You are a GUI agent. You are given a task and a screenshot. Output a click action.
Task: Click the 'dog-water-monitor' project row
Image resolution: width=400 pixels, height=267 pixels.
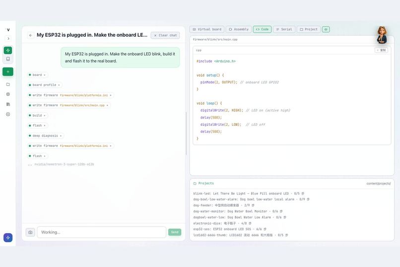click(238, 211)
